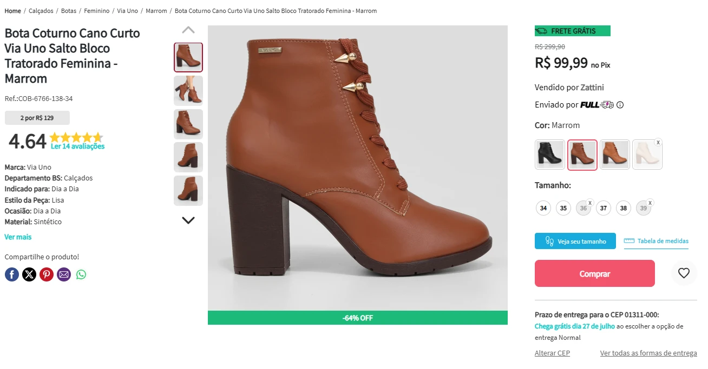Show previous thumbnails with up chevron

click(188, 30)
